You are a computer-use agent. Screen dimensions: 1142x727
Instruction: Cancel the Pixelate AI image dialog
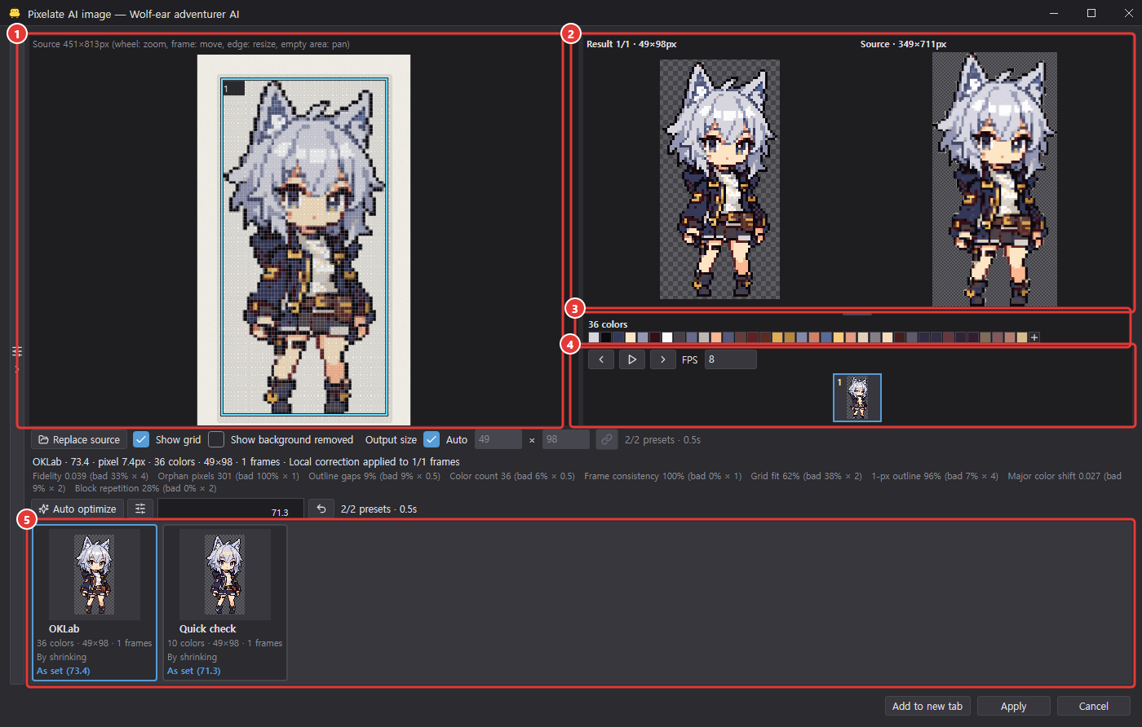[x=1094, y=707]
